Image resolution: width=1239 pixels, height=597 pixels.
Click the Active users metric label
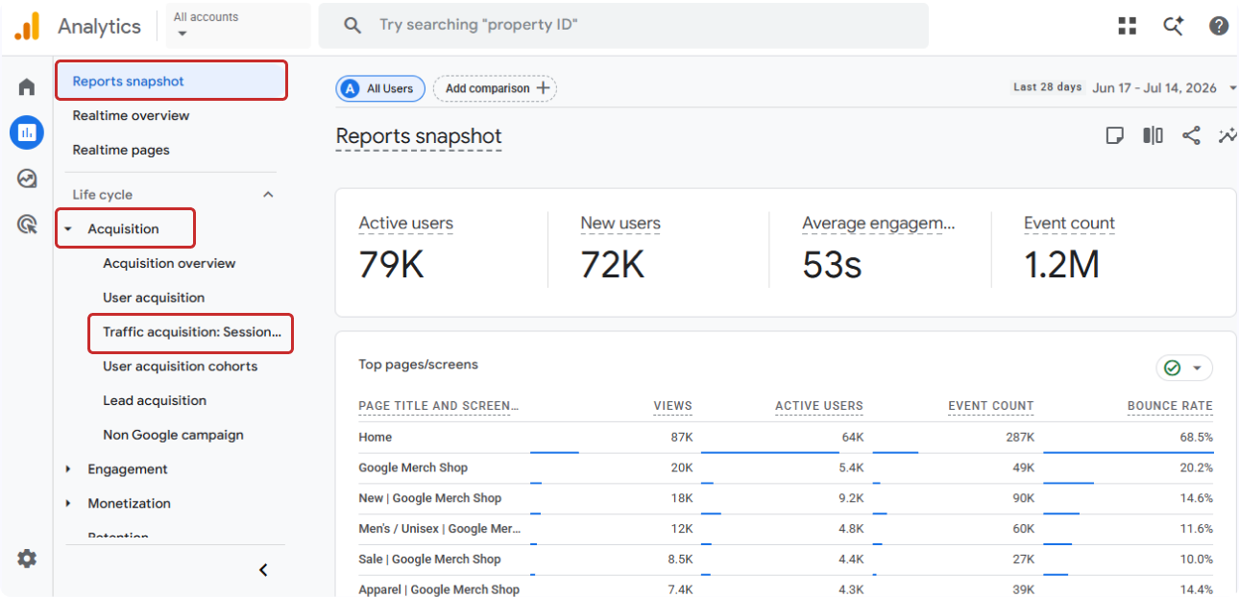click(405, 224)
